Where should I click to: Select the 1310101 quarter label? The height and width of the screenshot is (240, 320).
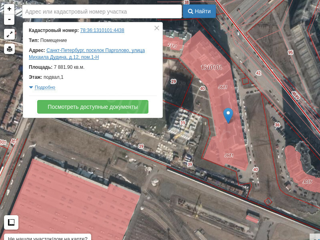211,67
